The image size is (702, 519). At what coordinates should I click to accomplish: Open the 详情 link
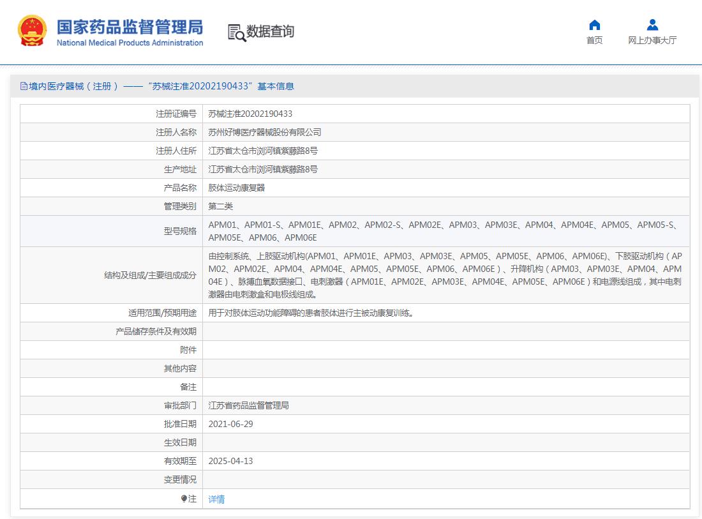click(x=217, y=499)
